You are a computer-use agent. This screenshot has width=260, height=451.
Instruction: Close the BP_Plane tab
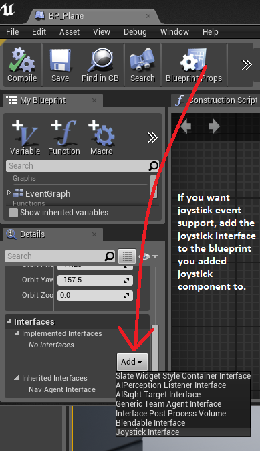[x=148, y=16]
